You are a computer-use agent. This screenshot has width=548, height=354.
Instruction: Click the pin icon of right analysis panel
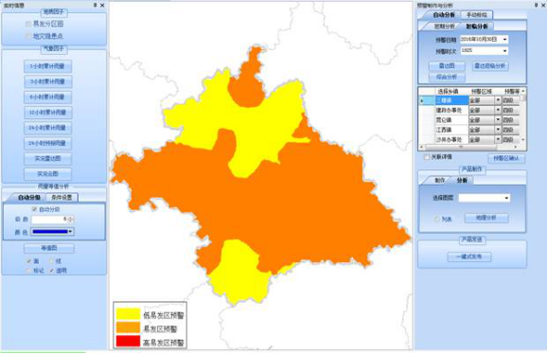tap(536, 5)
